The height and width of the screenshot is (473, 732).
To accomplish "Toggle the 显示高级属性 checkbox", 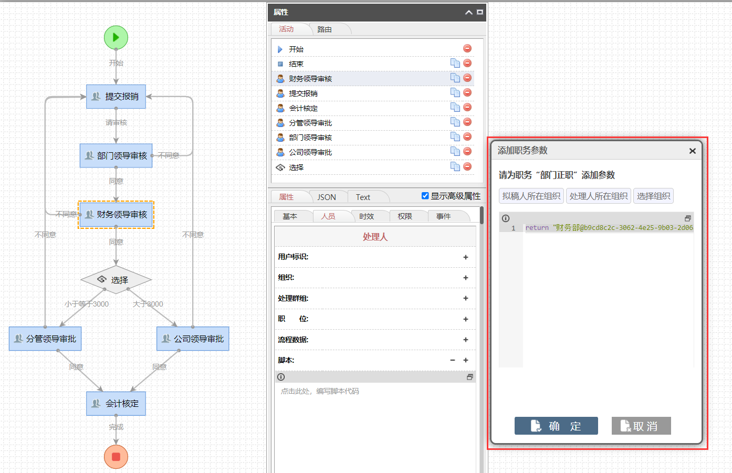I will (x=425, y=196).
